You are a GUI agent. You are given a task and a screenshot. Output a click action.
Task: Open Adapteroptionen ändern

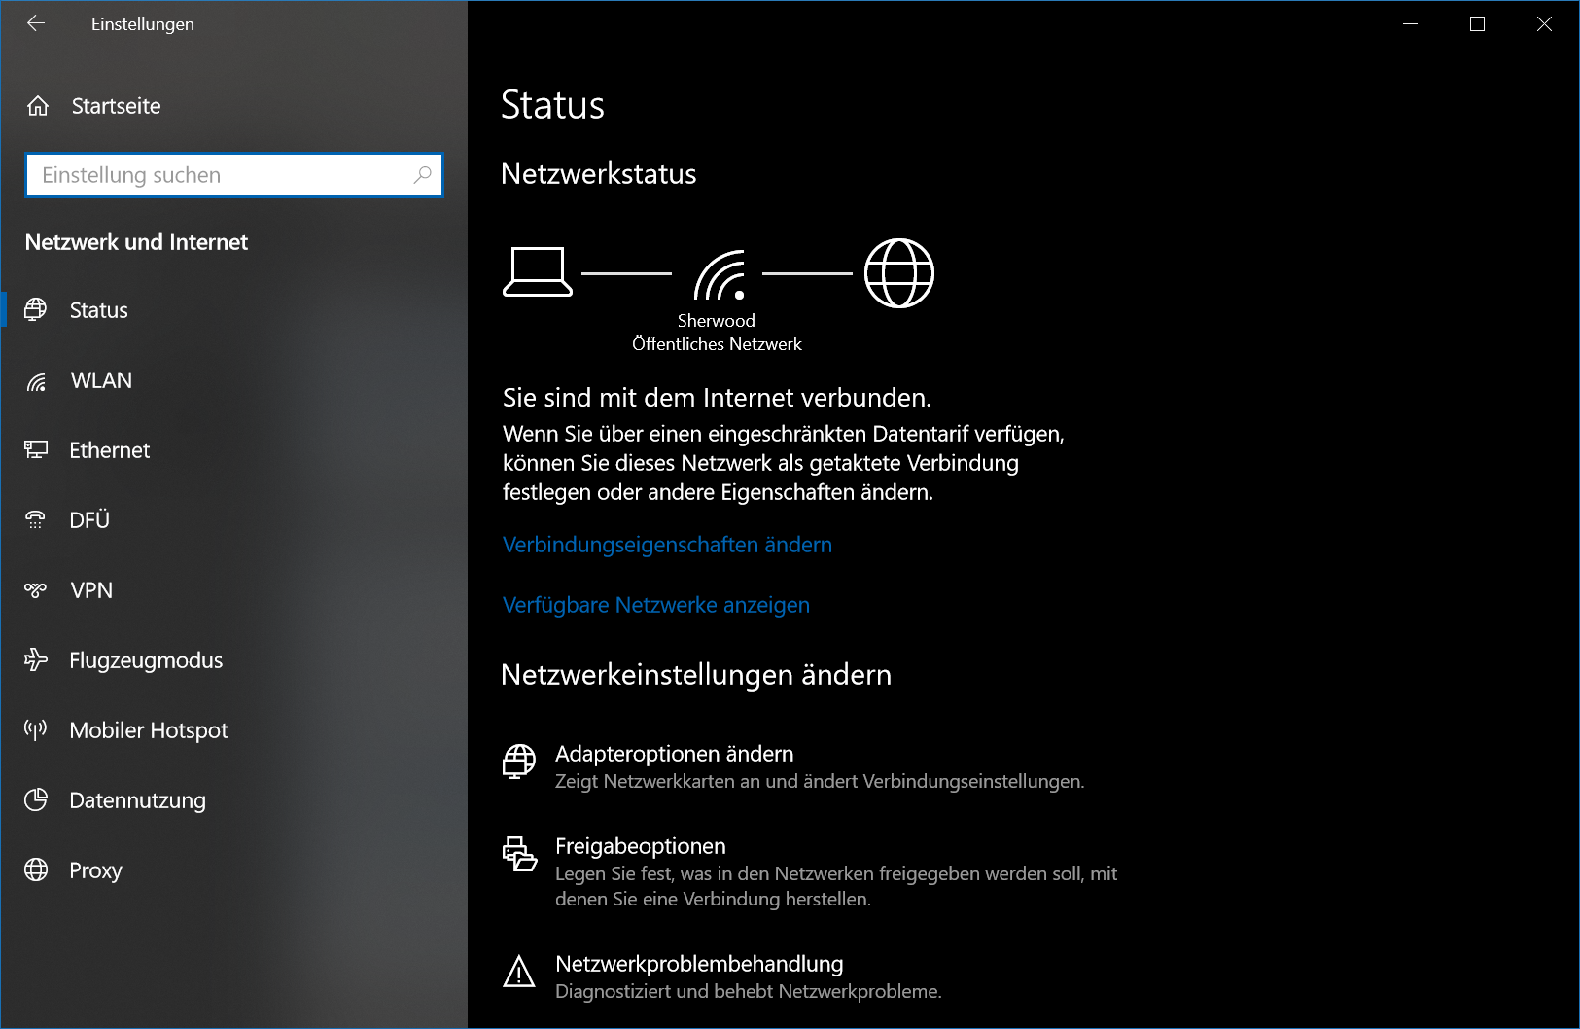coord(674,754)
